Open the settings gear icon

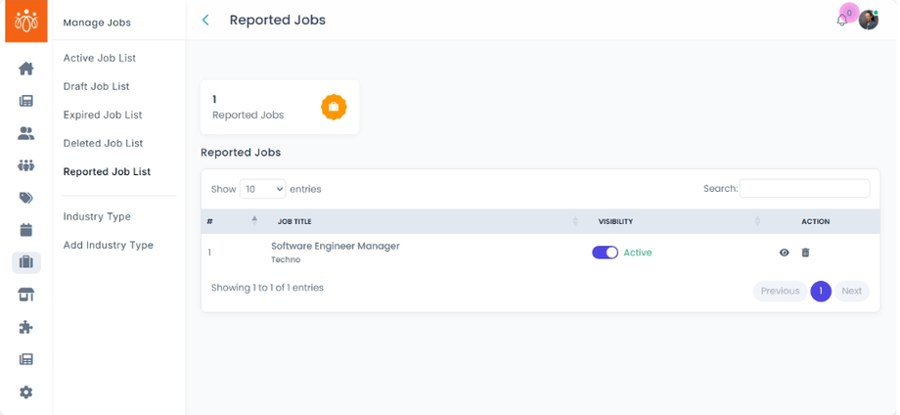pyautogui.click(x=26, y=392)
